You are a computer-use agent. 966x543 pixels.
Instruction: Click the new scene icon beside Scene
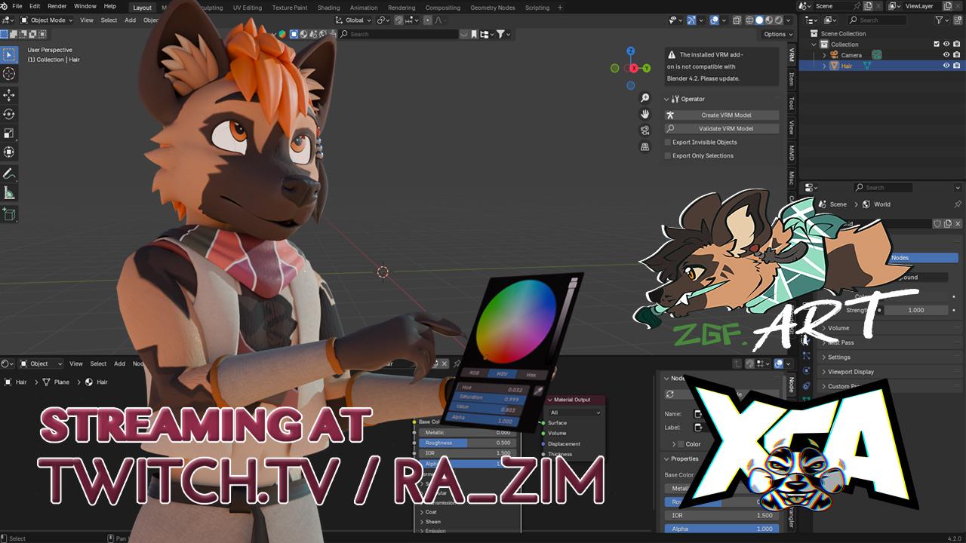(869, 6)
